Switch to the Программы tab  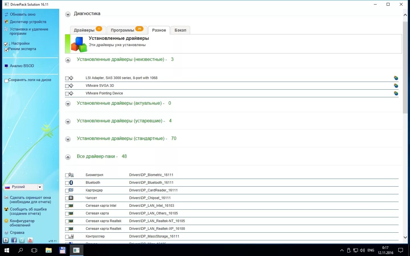[x=127, y=30]
